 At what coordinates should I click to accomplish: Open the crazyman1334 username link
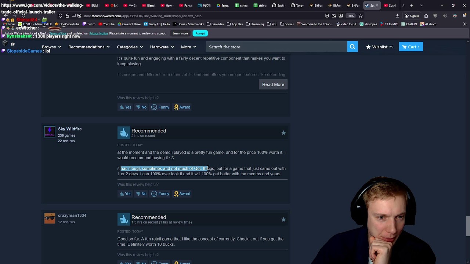click(72, 215)
